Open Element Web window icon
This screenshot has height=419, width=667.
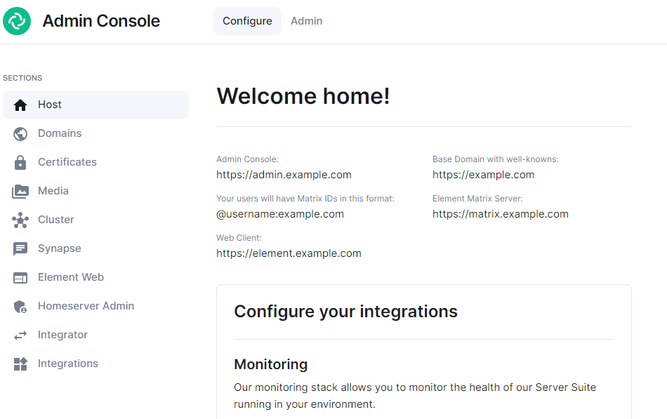[x=20, y=278]
